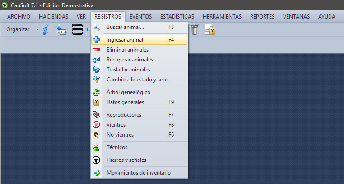Choose Recuperar animales entry
The image size is (344, 184).
tap(139, 60)
